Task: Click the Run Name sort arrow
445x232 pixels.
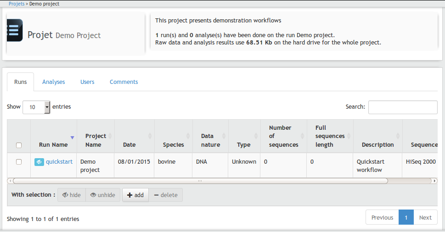Action: pyautogui.click(x=72, y=138)
